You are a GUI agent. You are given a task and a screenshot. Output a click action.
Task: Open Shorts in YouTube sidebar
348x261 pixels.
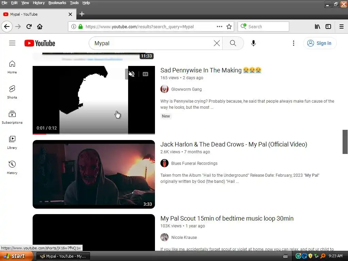pyautogui.click(x=12, y=92)
